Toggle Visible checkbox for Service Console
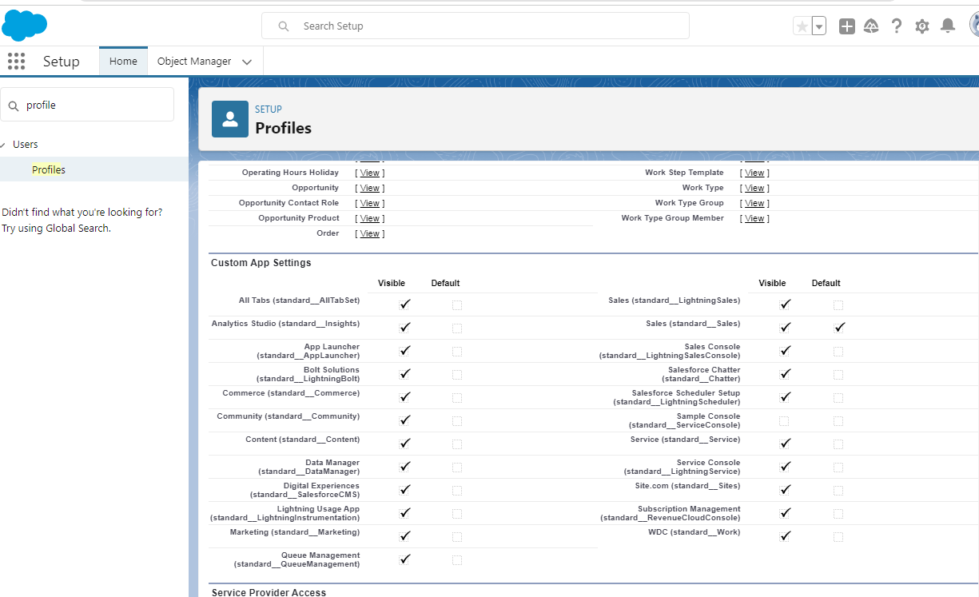Image resolution: width=979 pixels, height=597 pixels. click(786, 467)
